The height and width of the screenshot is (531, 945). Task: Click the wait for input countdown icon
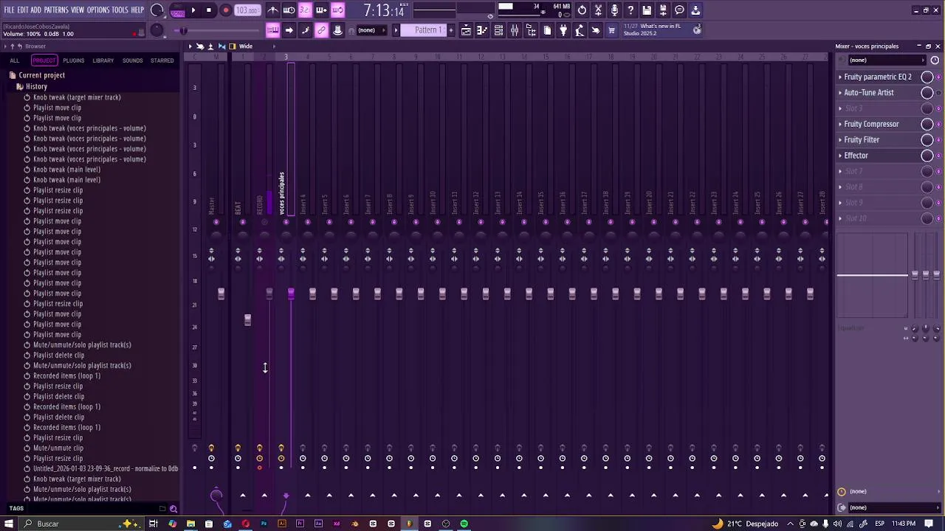(x=289, y=10)
